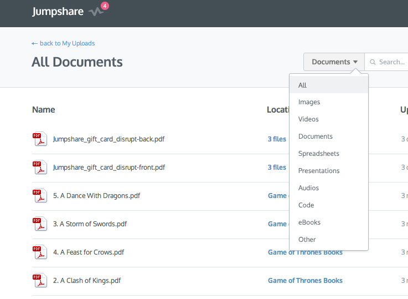
Task: Click PDF icon for Jumpshare_gift_card_disrupt-front.pdf
Action: (x=39, y=168)
